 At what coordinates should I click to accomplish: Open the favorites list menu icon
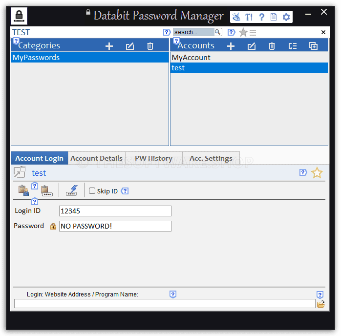tap(253, 33)
